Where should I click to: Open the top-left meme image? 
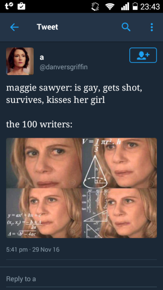pos(44,163)
